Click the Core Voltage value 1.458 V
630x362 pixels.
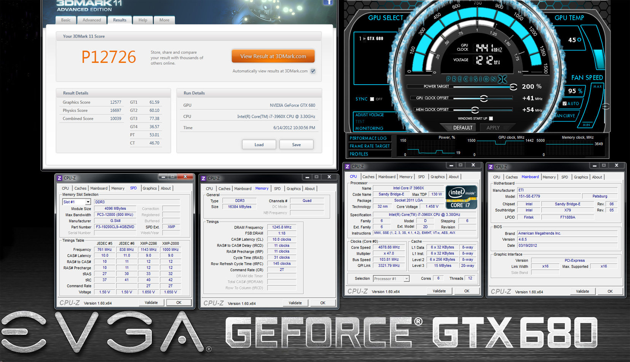point(432,207)
